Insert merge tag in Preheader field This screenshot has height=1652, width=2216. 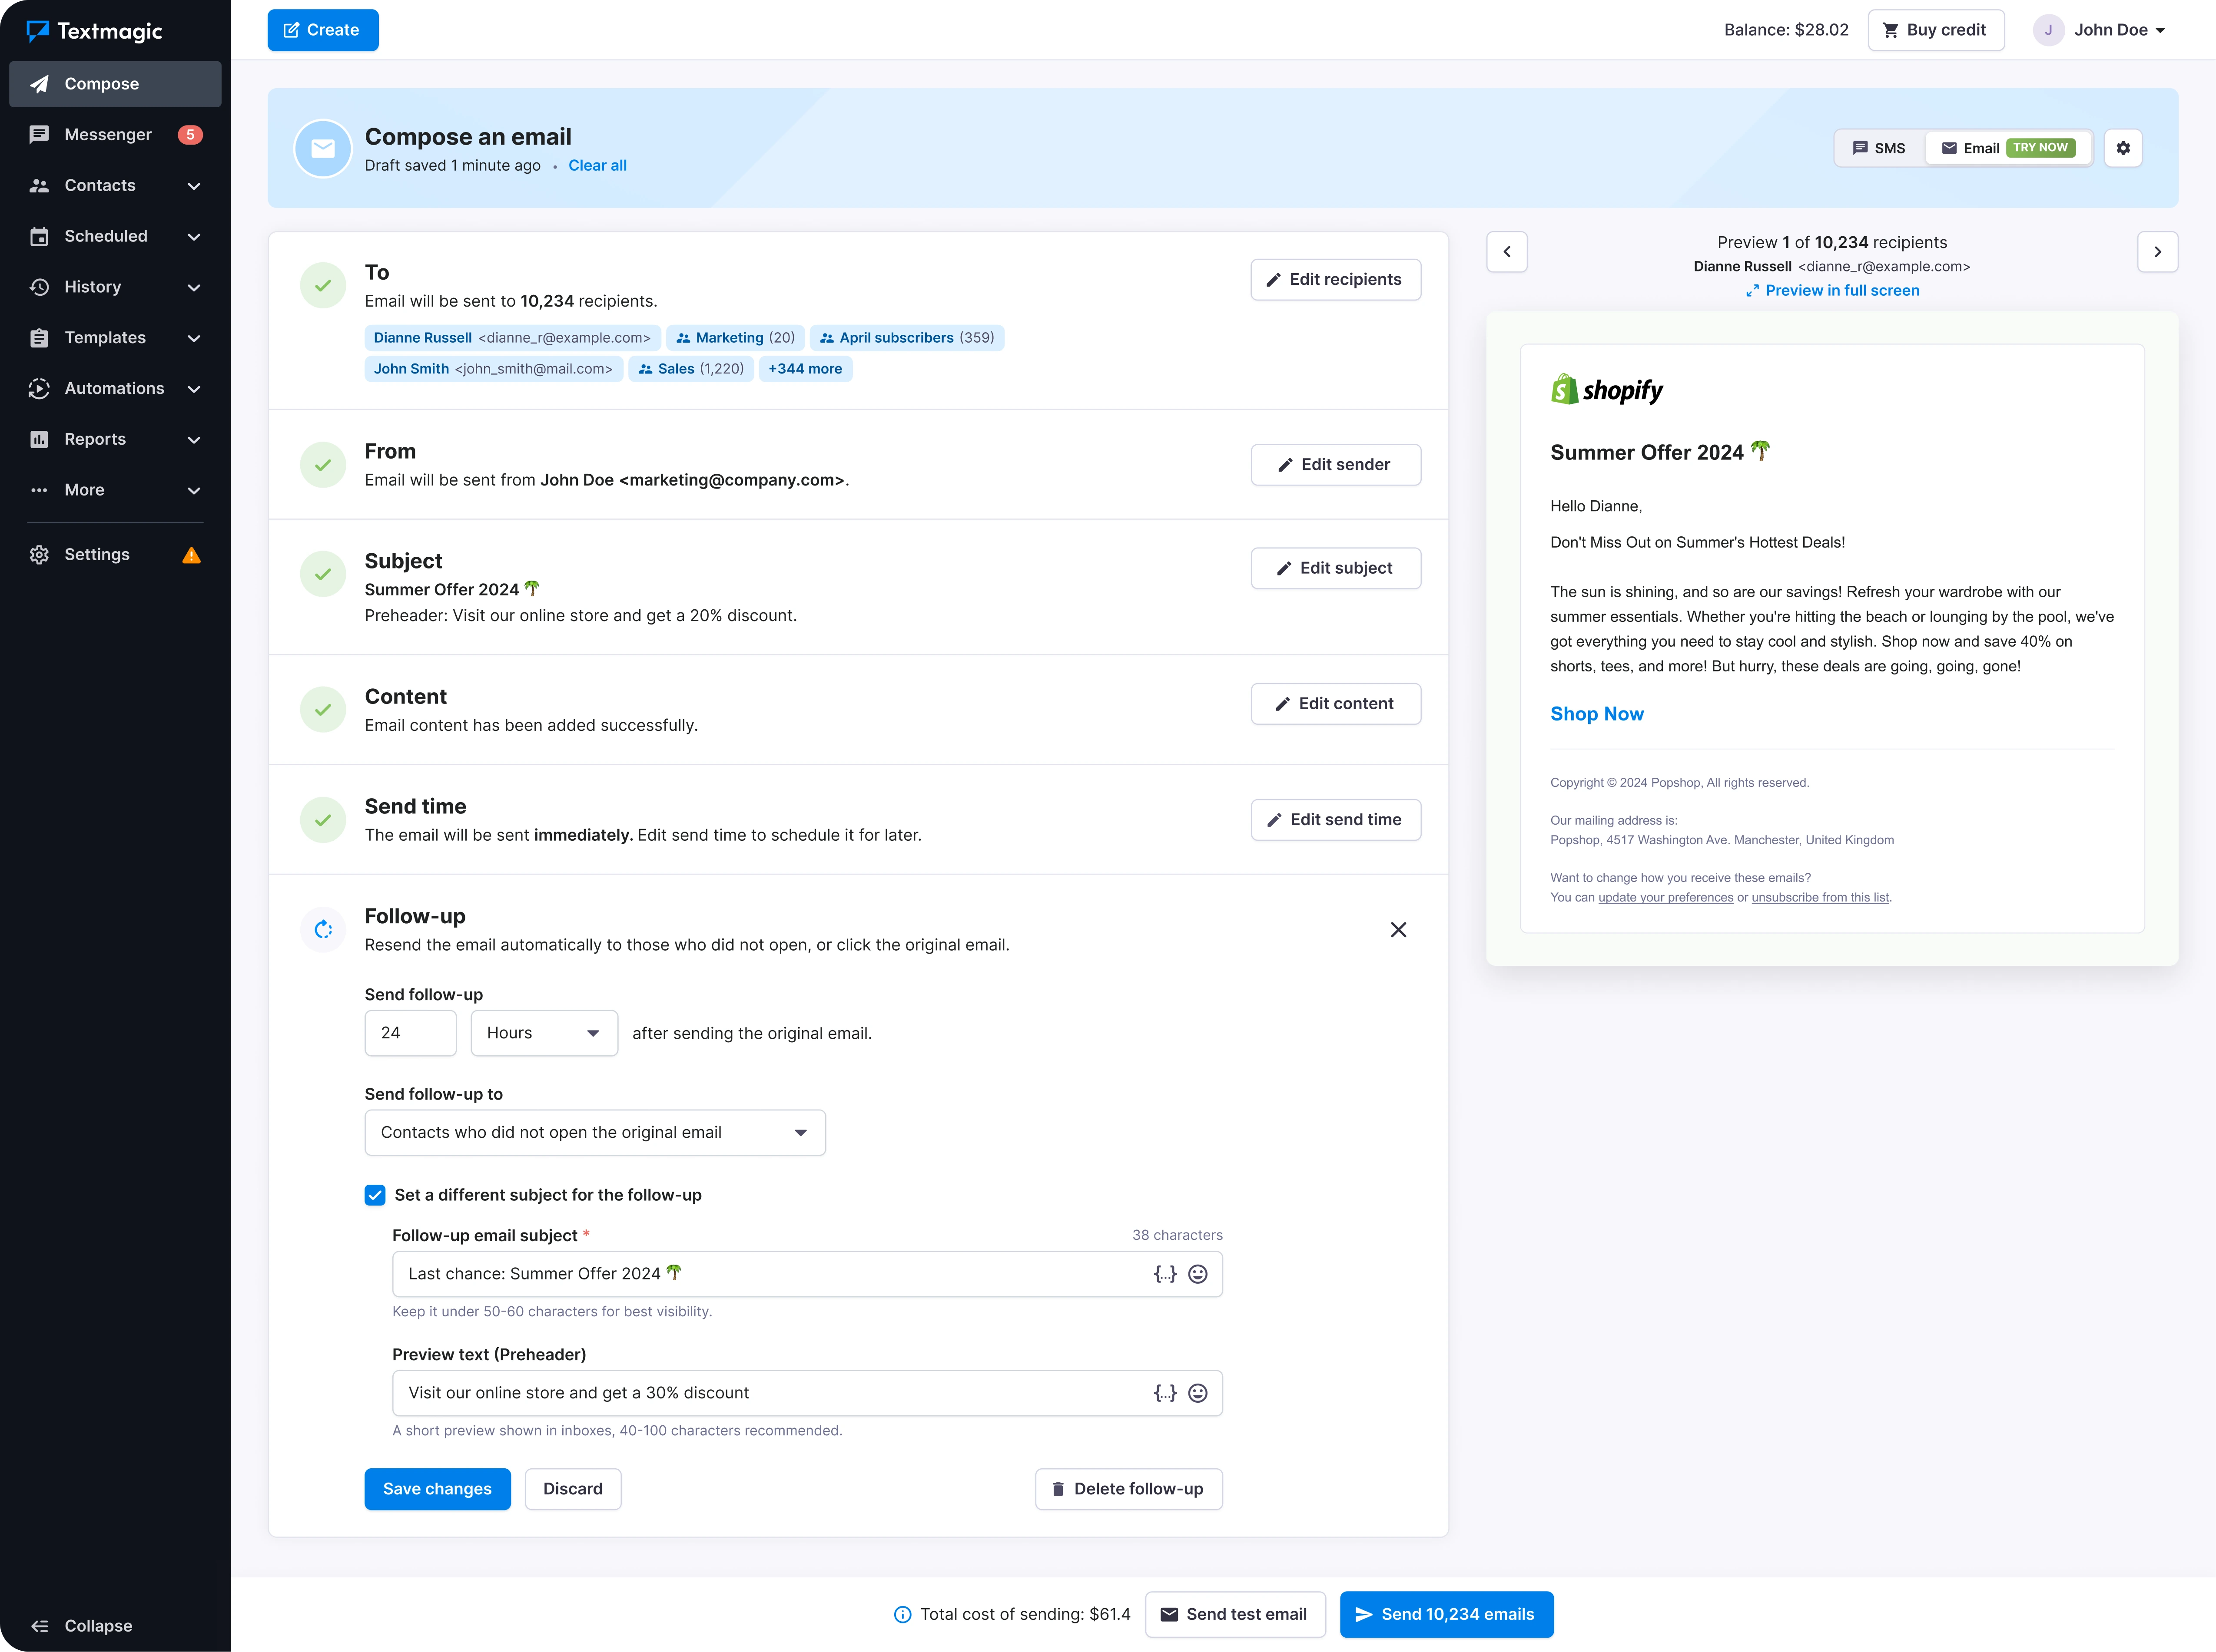(x=1165, y=1393)
